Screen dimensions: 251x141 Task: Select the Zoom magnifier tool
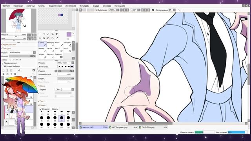44,38
